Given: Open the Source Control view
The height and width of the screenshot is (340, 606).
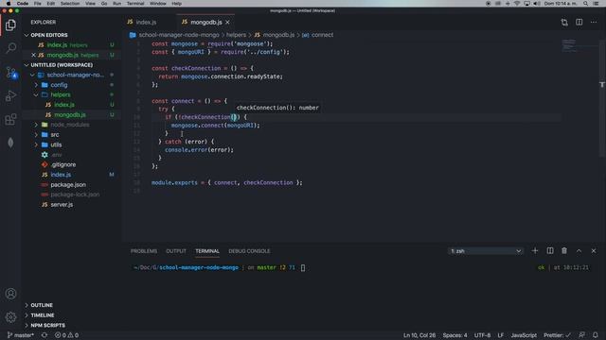Looking at the screenshot, I should pos(10,72).
